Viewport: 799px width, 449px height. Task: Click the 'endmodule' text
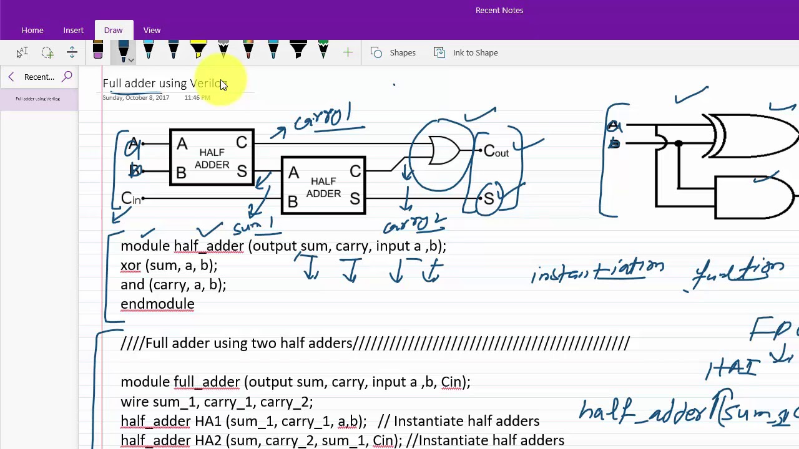tap(157, 304)
